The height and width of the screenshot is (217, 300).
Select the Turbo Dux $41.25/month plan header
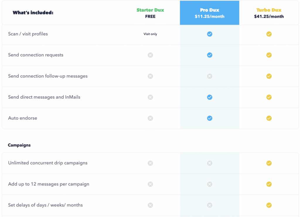pyautogui.click(x=269, y=13)
